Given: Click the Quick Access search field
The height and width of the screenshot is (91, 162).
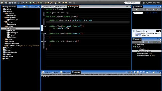Looking at the screenshot, I should (x=132, y=3).
